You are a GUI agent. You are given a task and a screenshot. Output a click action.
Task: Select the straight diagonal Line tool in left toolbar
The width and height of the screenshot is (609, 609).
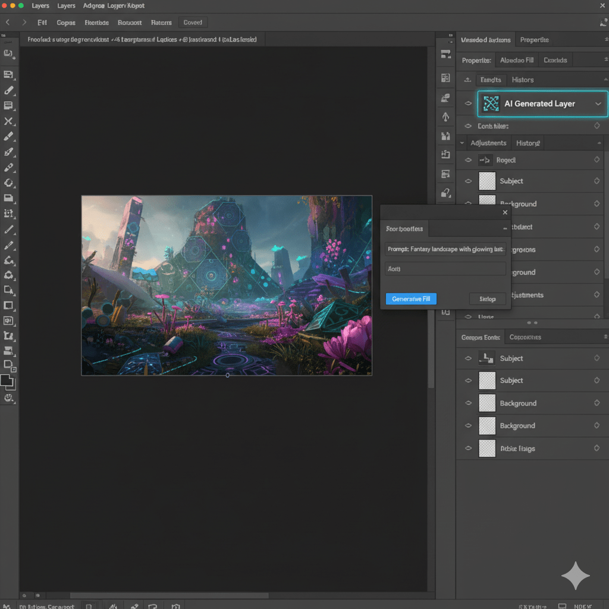8,229
